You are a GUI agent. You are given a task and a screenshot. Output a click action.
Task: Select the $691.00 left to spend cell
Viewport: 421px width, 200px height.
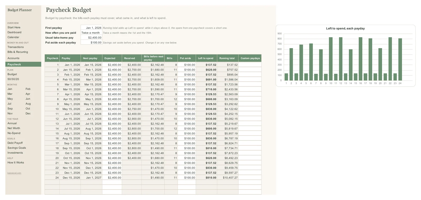[207, 79]
